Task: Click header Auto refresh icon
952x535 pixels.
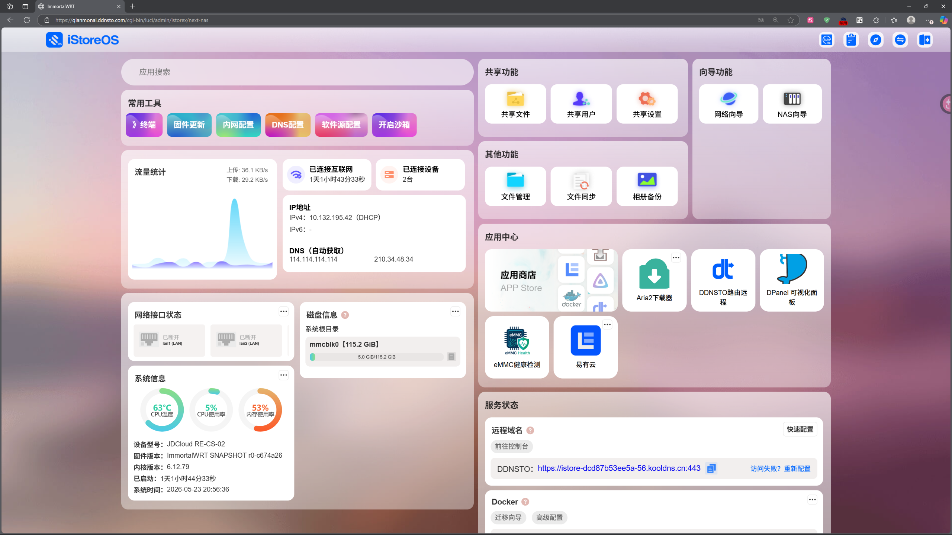Action: pyautogui.click(x=826, y=40)
